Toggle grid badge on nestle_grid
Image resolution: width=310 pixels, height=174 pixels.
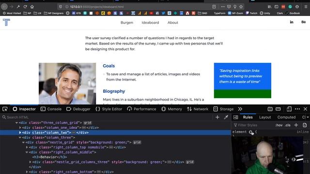137,142
